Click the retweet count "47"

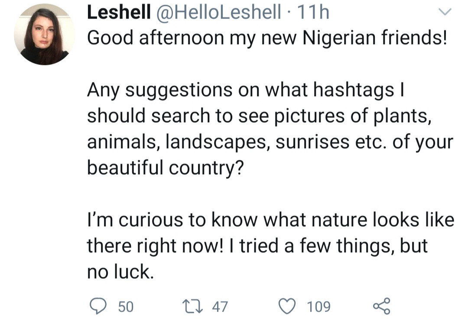[x=219, y=307]
